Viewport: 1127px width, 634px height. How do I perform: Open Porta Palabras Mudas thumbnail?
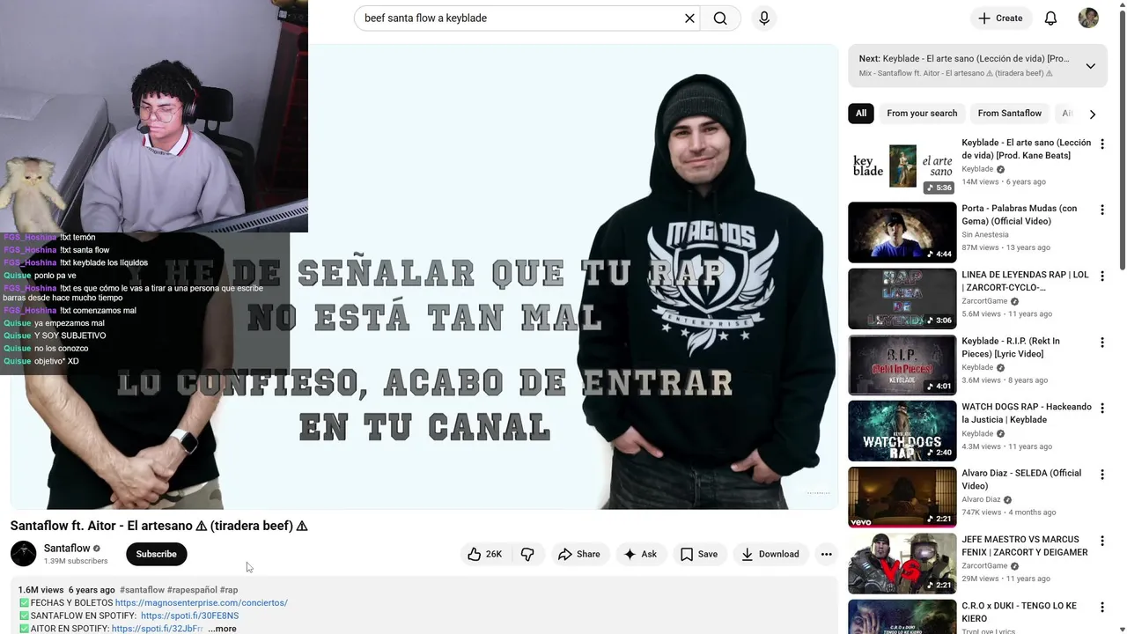click(x=902, y=232)
